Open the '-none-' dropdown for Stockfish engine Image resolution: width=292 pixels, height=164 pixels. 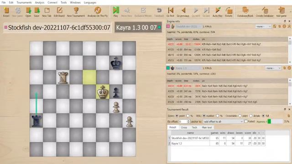[x=263, y=26]
